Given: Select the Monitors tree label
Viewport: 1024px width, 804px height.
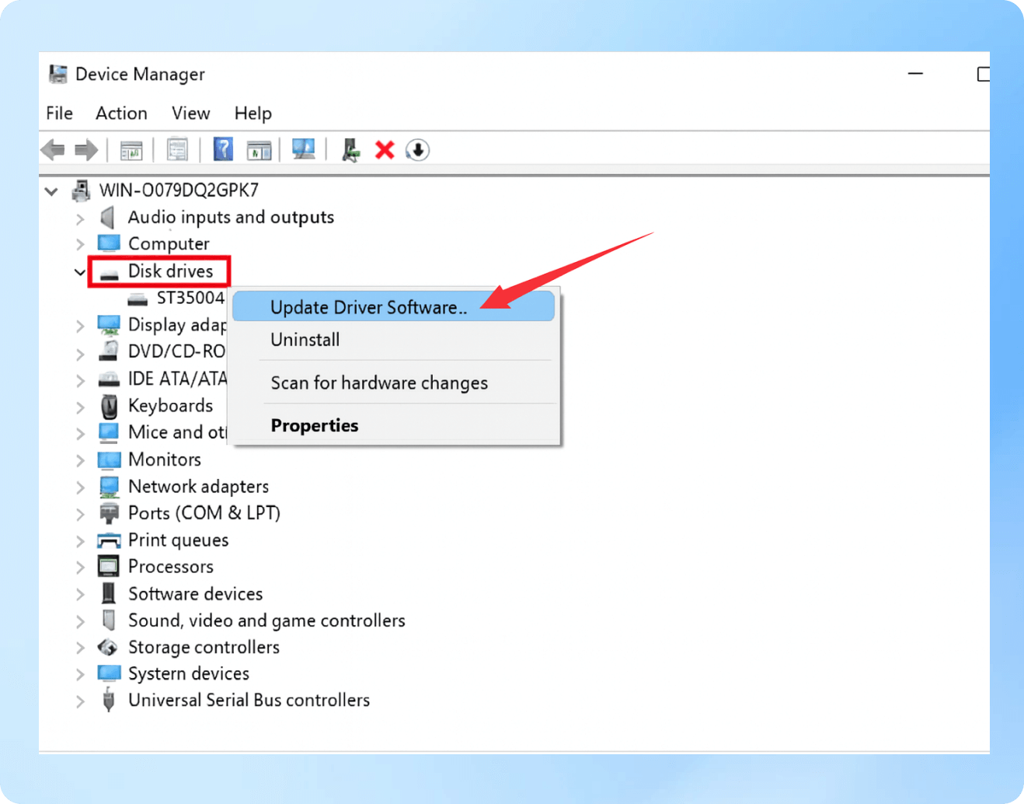Looking at the screenshot, I should pos(165,460).
